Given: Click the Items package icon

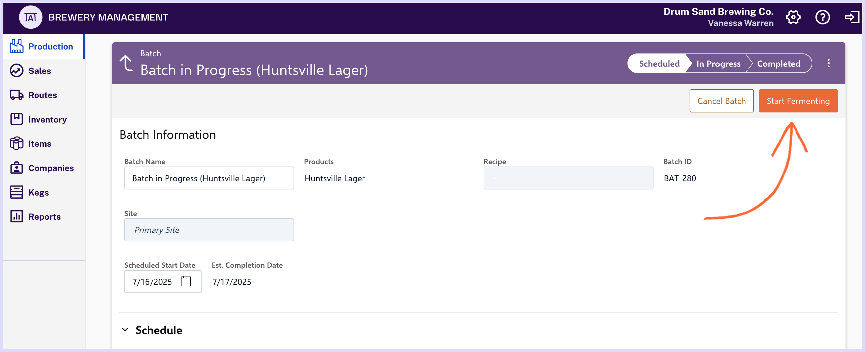Looking at the screenshot, I should pyautogui.click(x=17, y=144).
